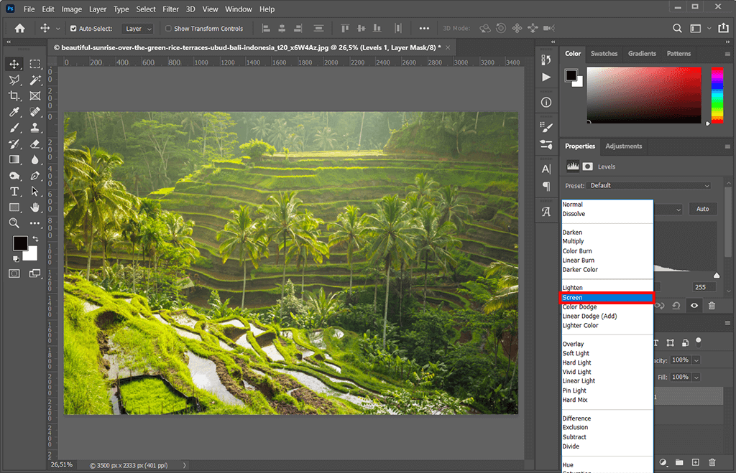Select the Levels histogram adjustment icon

[x=573, y=167]
